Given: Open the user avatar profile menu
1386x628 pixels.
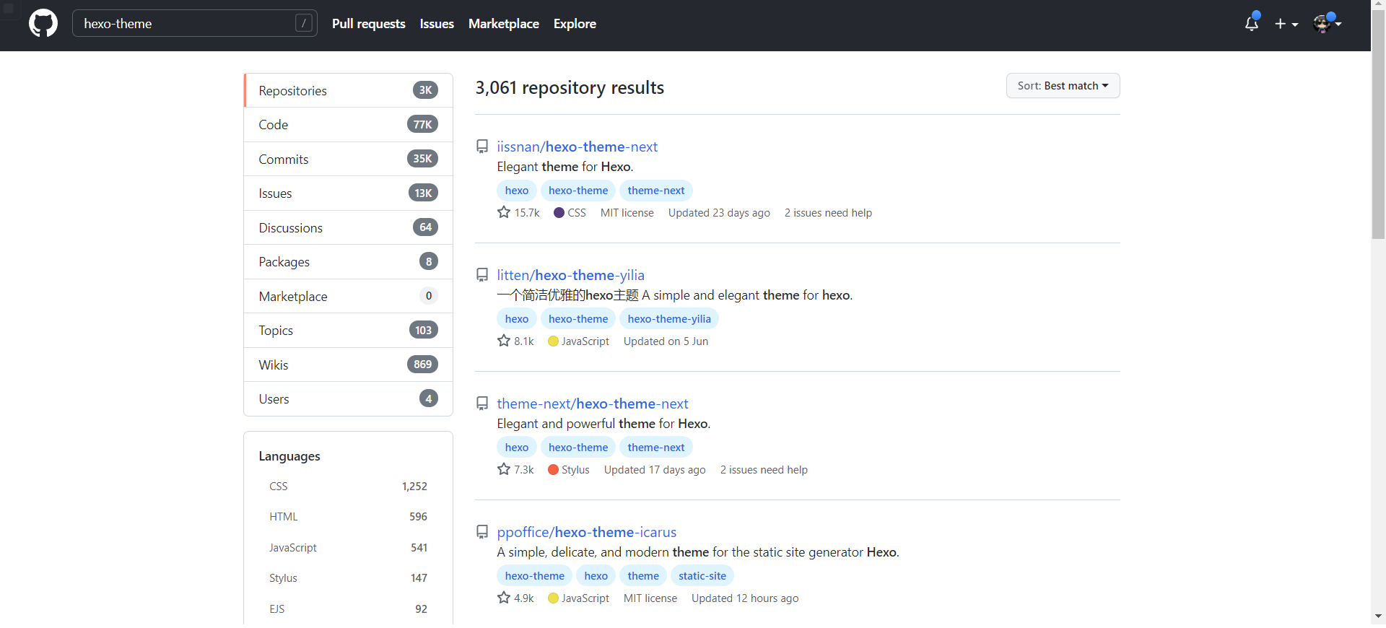Looking at the screenshot, I should click(x=1326, y=24).
